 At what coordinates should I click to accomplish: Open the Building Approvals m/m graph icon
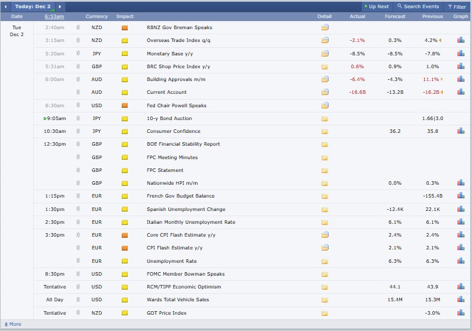tap(460, 79)
